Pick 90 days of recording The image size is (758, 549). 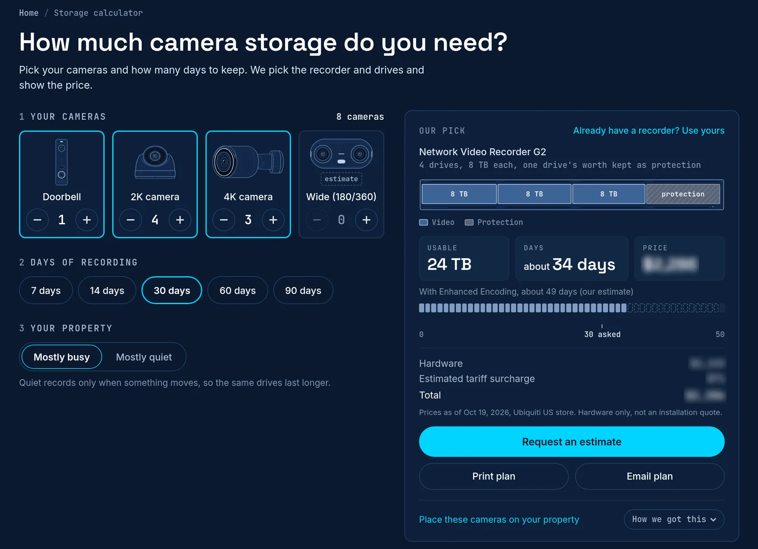click(x=303, y=291)
